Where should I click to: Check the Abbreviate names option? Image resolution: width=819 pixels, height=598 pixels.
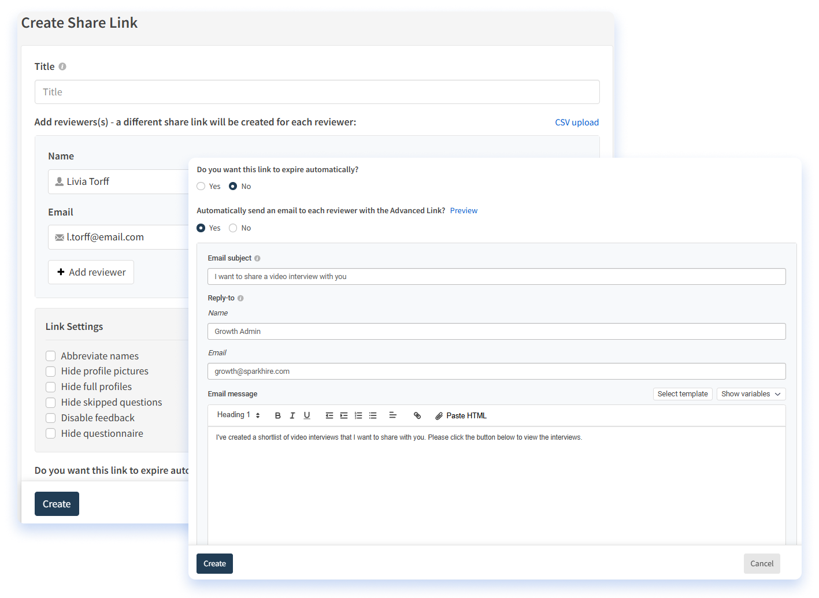pyautogui.click(x=51, y=356)
